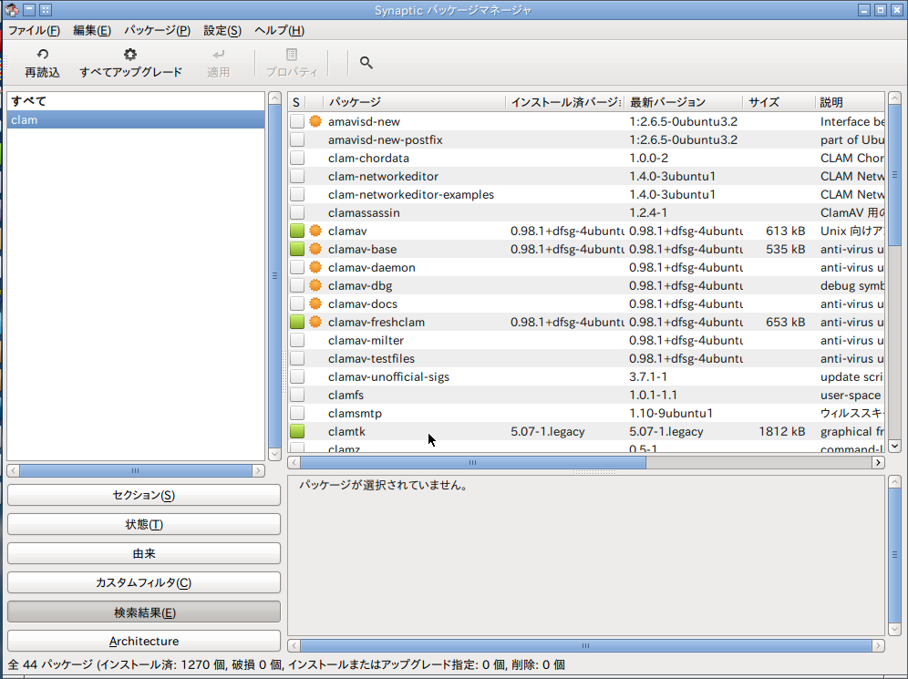Select the clamtk package name
908x679 pixels.
(x=346, y=431)
